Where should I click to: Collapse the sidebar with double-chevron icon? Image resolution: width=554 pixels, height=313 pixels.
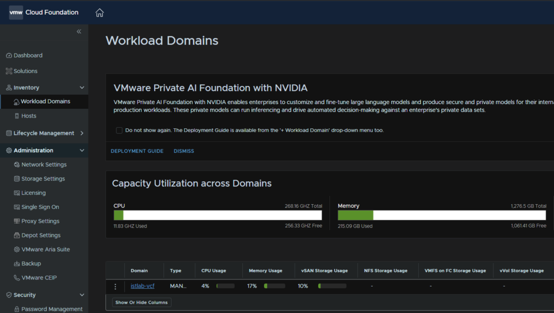pos(79,31)
